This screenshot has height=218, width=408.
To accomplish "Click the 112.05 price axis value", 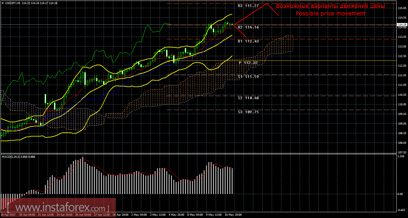I will click(x=402, y=66).
